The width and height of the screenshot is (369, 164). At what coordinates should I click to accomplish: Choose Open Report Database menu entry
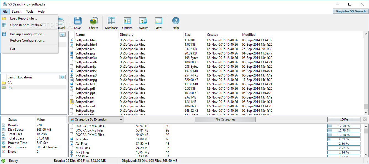[x=29, y=25]
